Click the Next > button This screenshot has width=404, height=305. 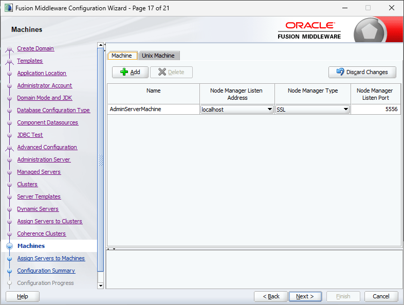tap(305, 296)
